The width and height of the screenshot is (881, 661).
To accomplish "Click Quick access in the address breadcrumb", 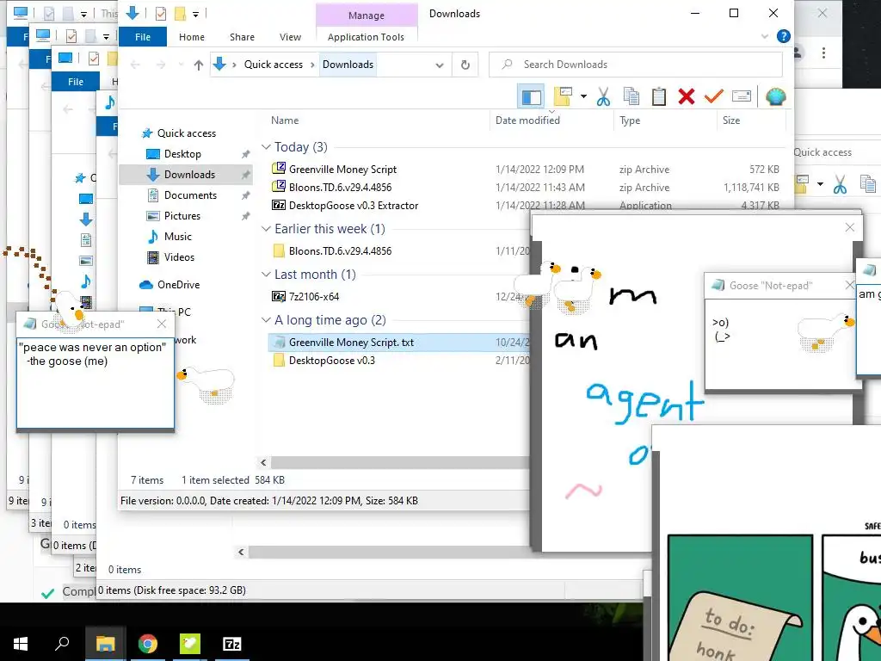I will point(273,65).
